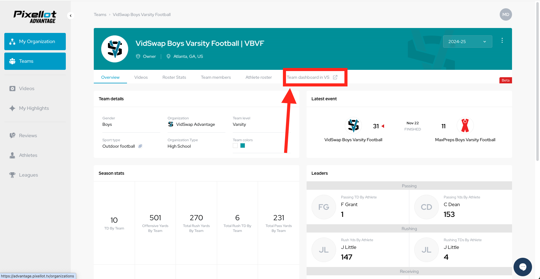Screen dimensions: 540x279
Task: Click the My Highlights sparkle icon
Action: (x=12, y=108)
